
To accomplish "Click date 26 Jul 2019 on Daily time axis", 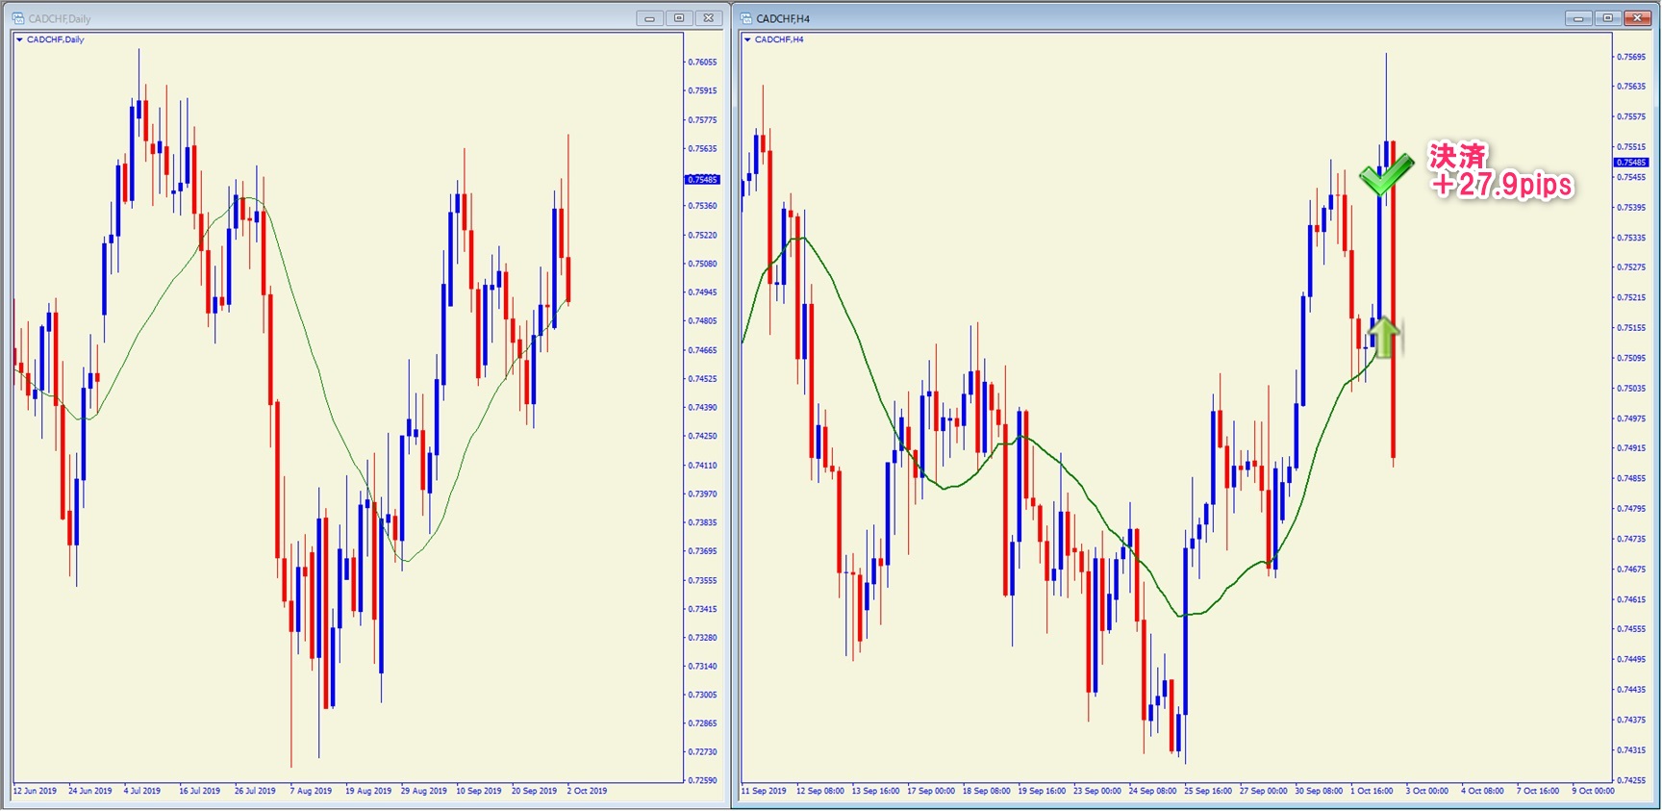I will tap(255, 791).
